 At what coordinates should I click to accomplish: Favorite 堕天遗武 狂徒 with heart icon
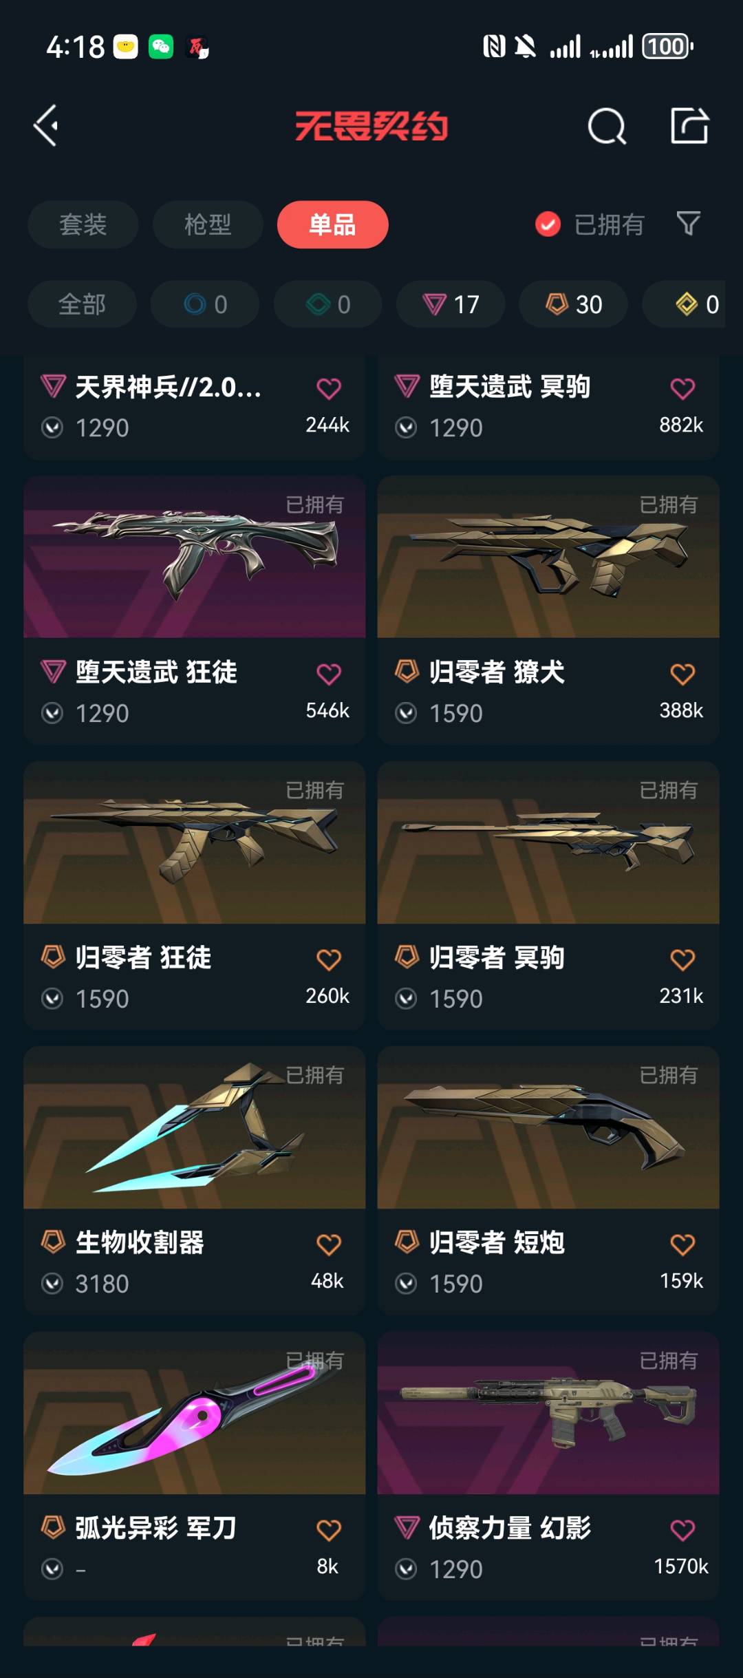click(x=329, y=674)
